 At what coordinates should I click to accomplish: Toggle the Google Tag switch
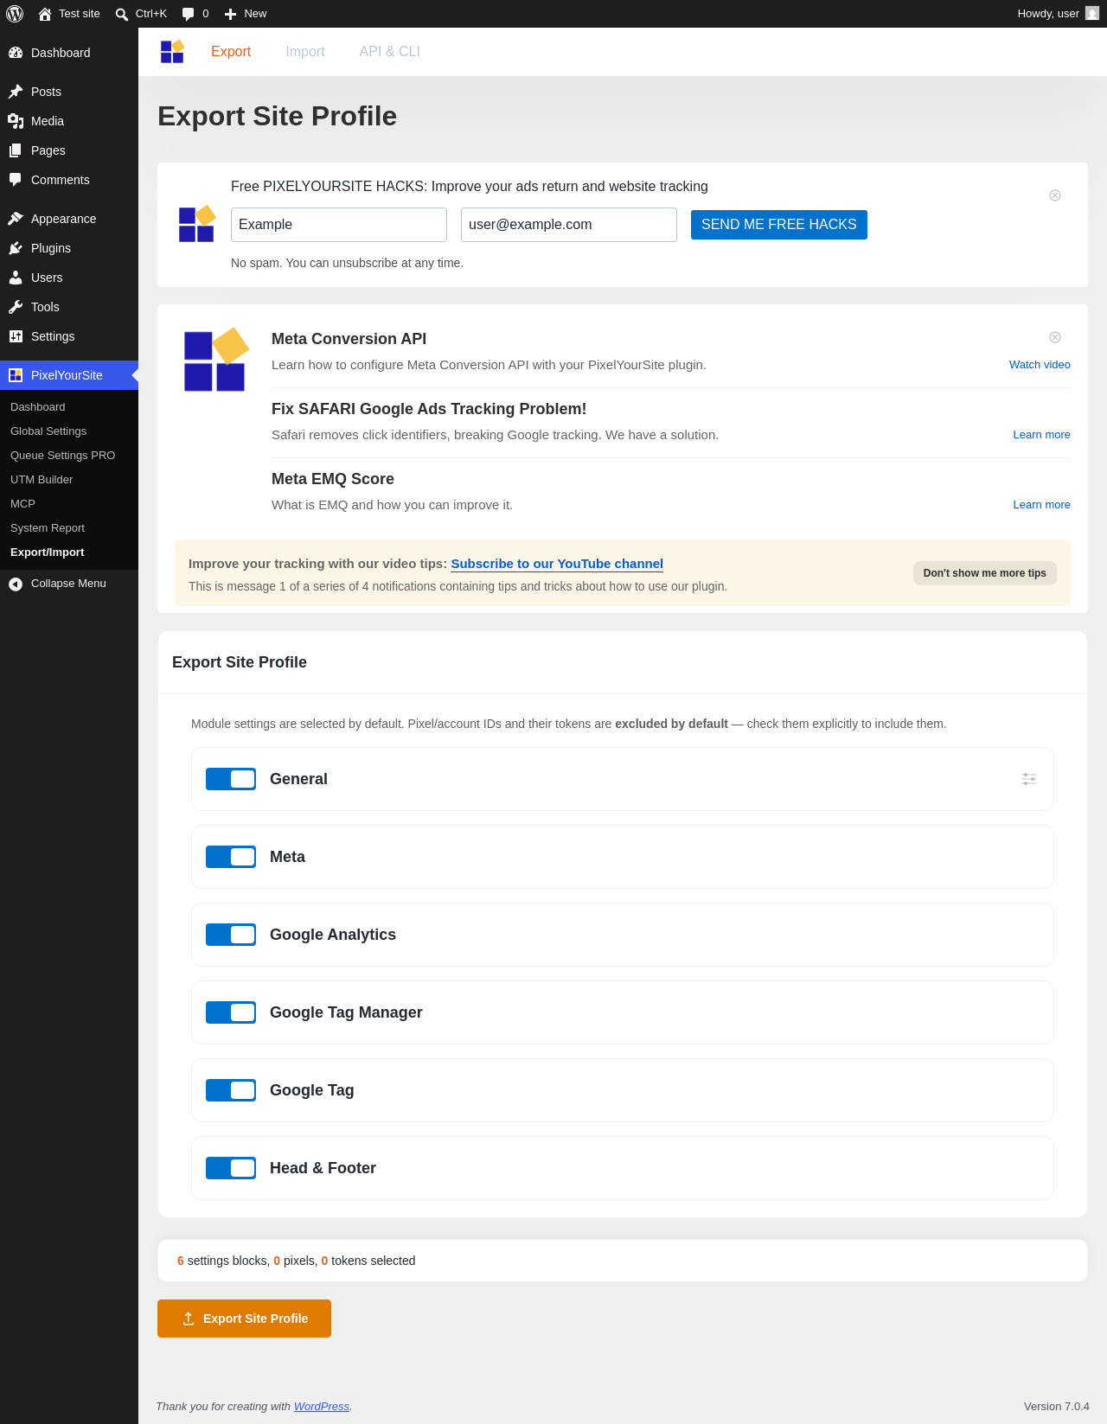[x=231, y=1090]
